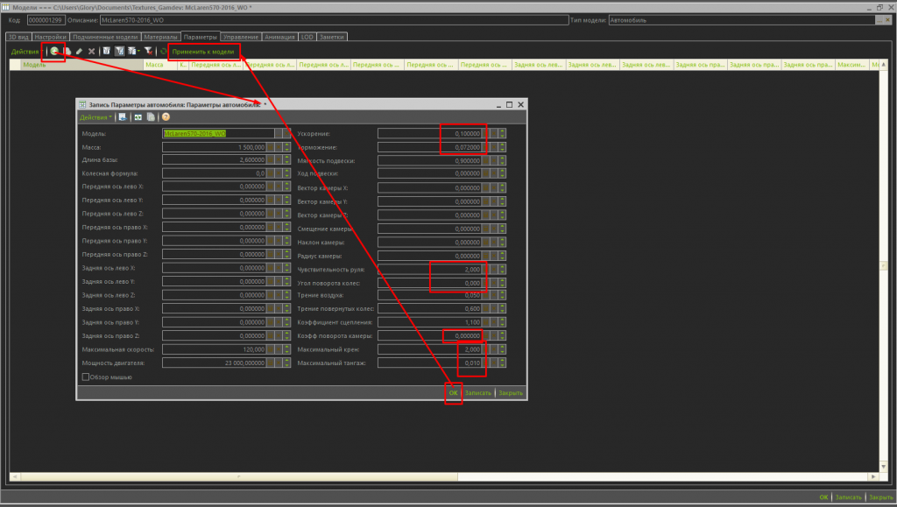Open the calculator of Максимальный тангаж field

(x=485, y=363)
